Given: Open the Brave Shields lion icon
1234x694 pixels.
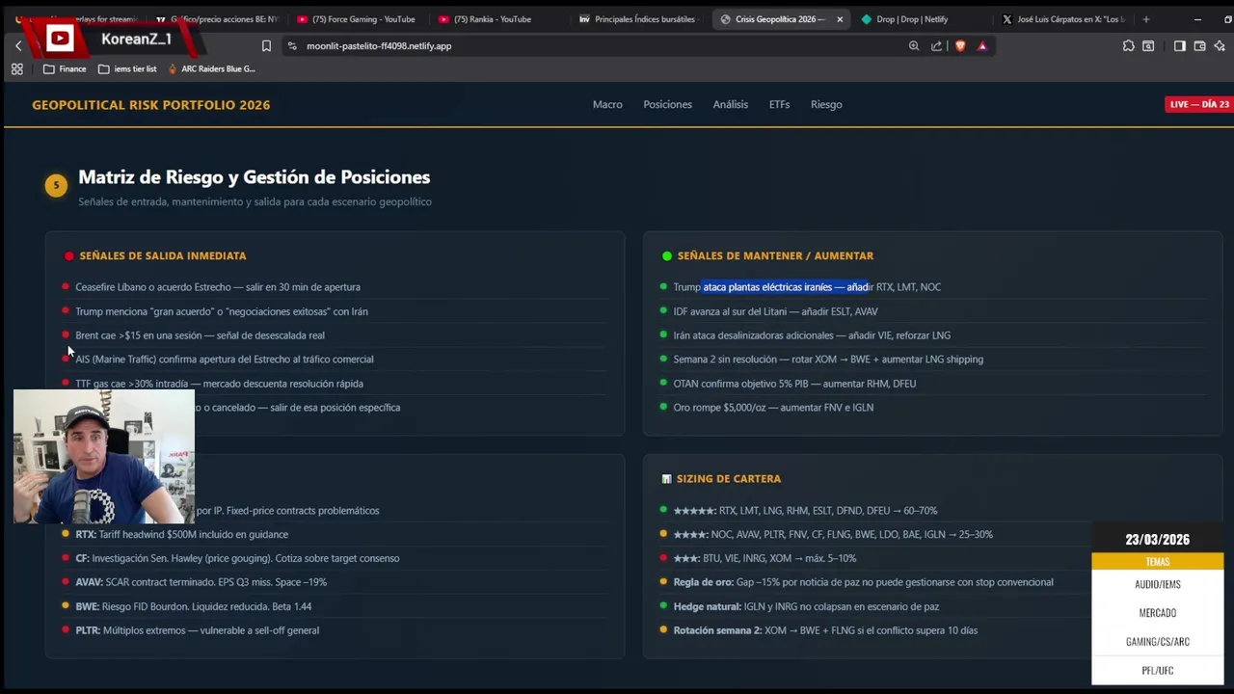Looking at the screenshot, I should [960, 45].
